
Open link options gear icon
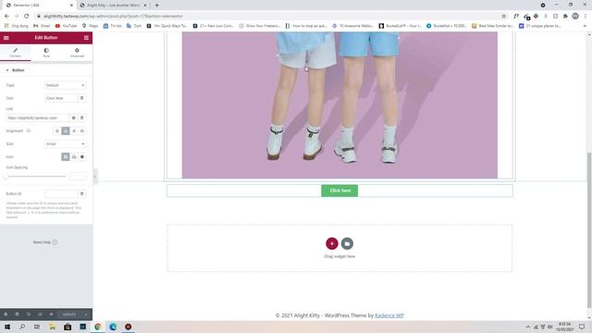pos(74,117)
